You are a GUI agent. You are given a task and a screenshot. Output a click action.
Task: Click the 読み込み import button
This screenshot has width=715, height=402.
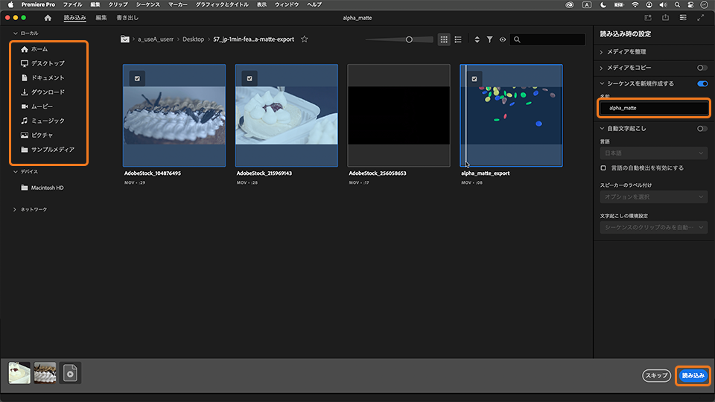point(693,375)
